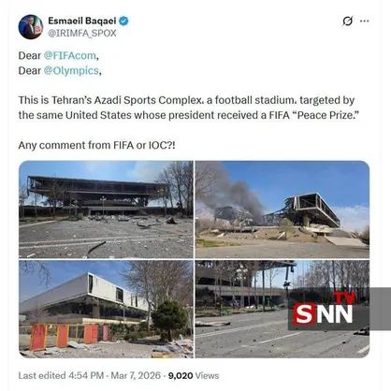The height and width of the screenshot is (391, 391).
Task: Click the "Any comment from FIFA or IOC?!" line
Action: click(x=96, y=145)
